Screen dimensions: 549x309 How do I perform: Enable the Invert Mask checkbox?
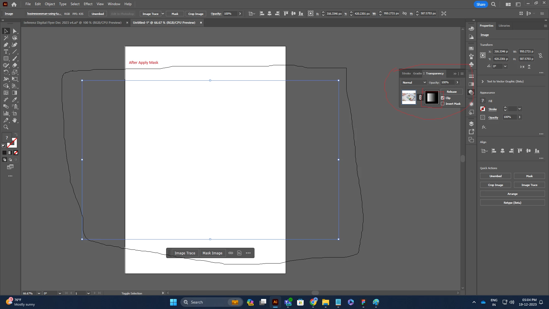click(x=443, y=104)
